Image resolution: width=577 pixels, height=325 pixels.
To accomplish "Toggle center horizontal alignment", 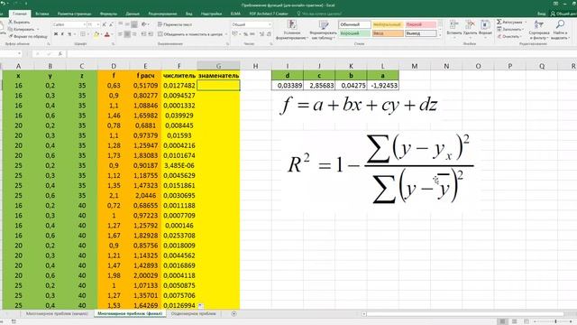I will [127, 34].
